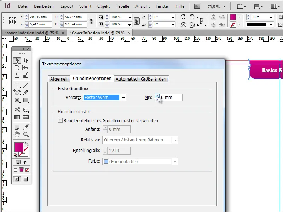
Task: Toggle constrain width and height proportions
Action: coord(91,21)
